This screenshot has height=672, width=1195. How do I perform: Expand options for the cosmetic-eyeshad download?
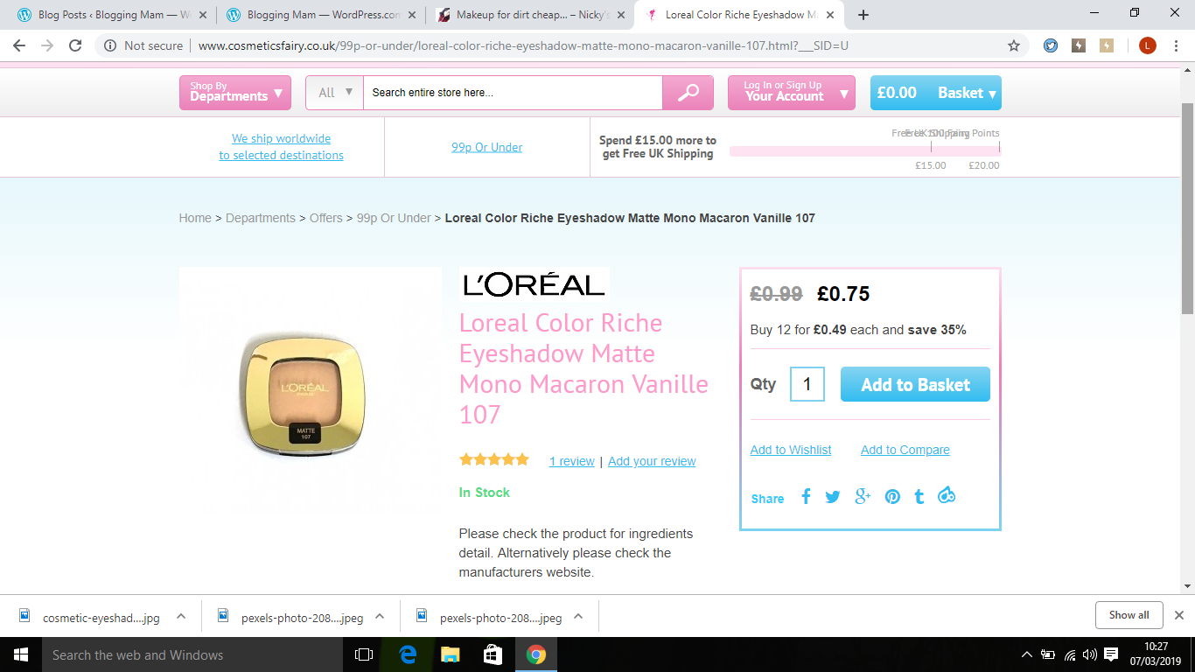point(181,616)
